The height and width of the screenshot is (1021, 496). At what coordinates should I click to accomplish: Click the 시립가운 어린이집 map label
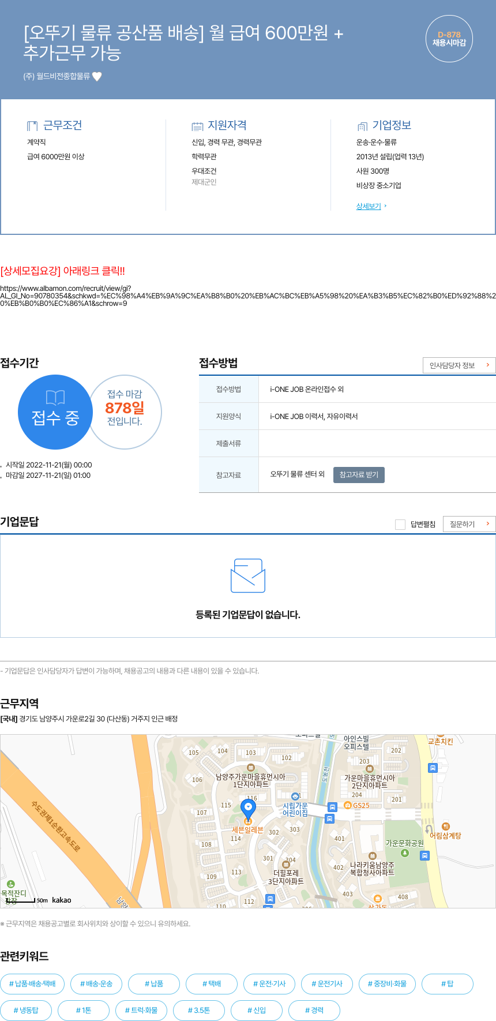pyautogui.click(x=295, y=809)
